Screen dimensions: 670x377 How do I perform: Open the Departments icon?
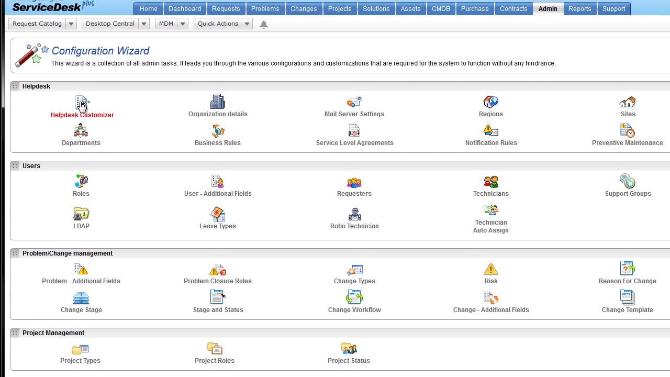click(81, 130)
